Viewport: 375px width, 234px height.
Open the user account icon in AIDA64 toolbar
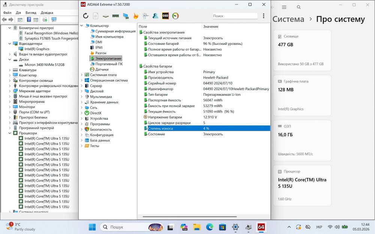pyautogui.click(x=155, y=16)
